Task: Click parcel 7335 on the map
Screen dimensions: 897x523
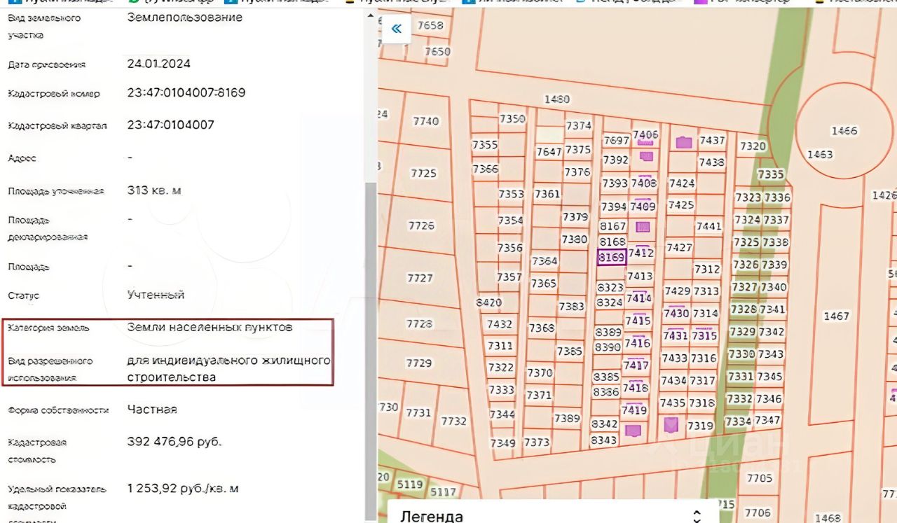Action: tap(771, 174)
